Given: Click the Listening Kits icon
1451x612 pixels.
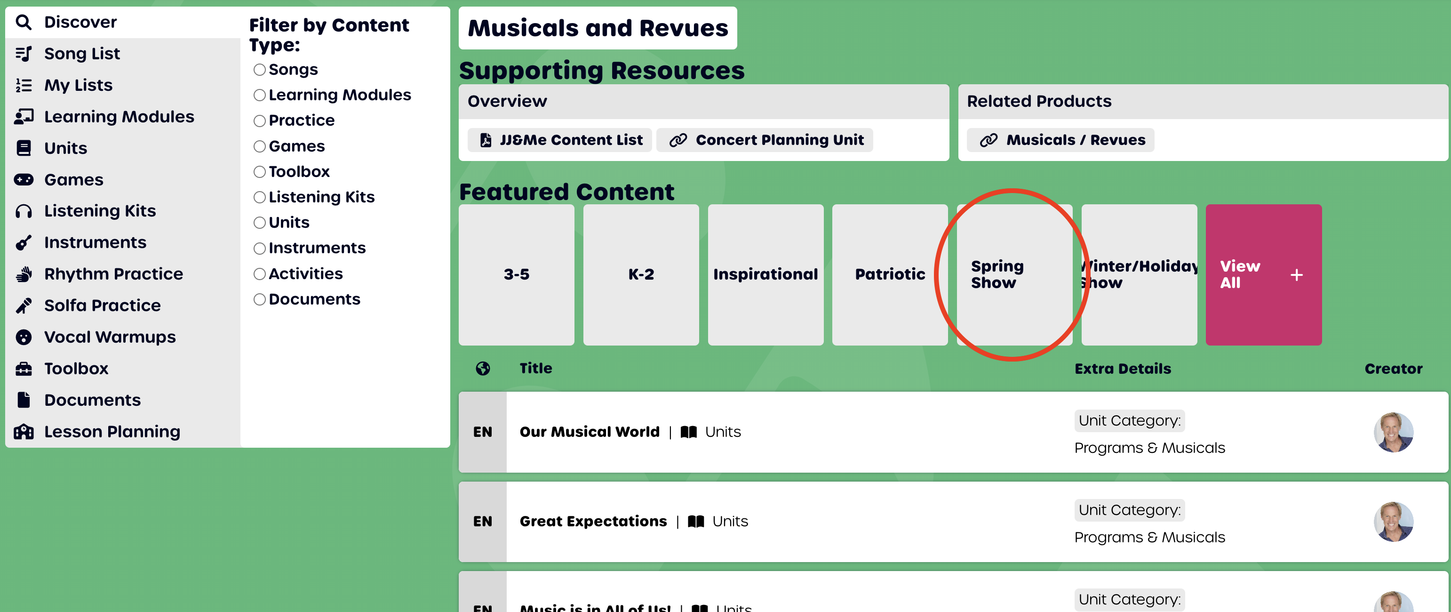Looking at the screenshot, I should 26,211.
